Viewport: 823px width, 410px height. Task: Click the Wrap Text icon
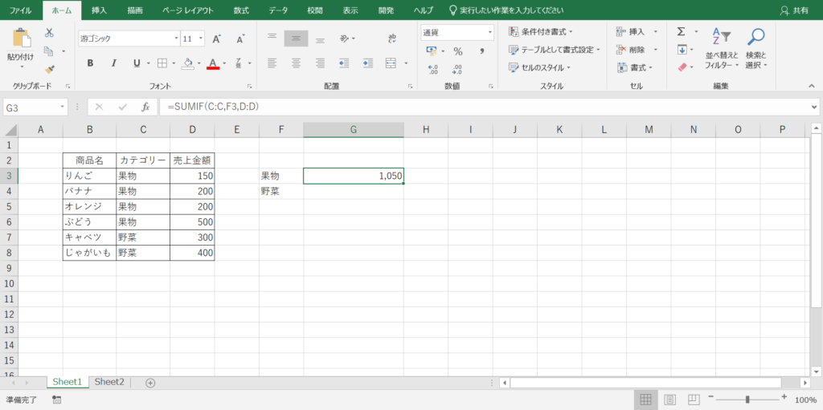pyautogui.click(x=392, y=39)
